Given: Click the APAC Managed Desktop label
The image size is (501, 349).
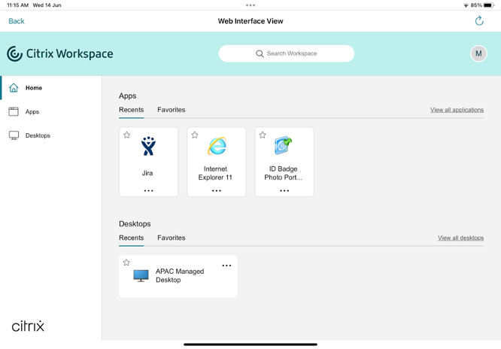Looking at the screenshot, I should tap(180, 275).
